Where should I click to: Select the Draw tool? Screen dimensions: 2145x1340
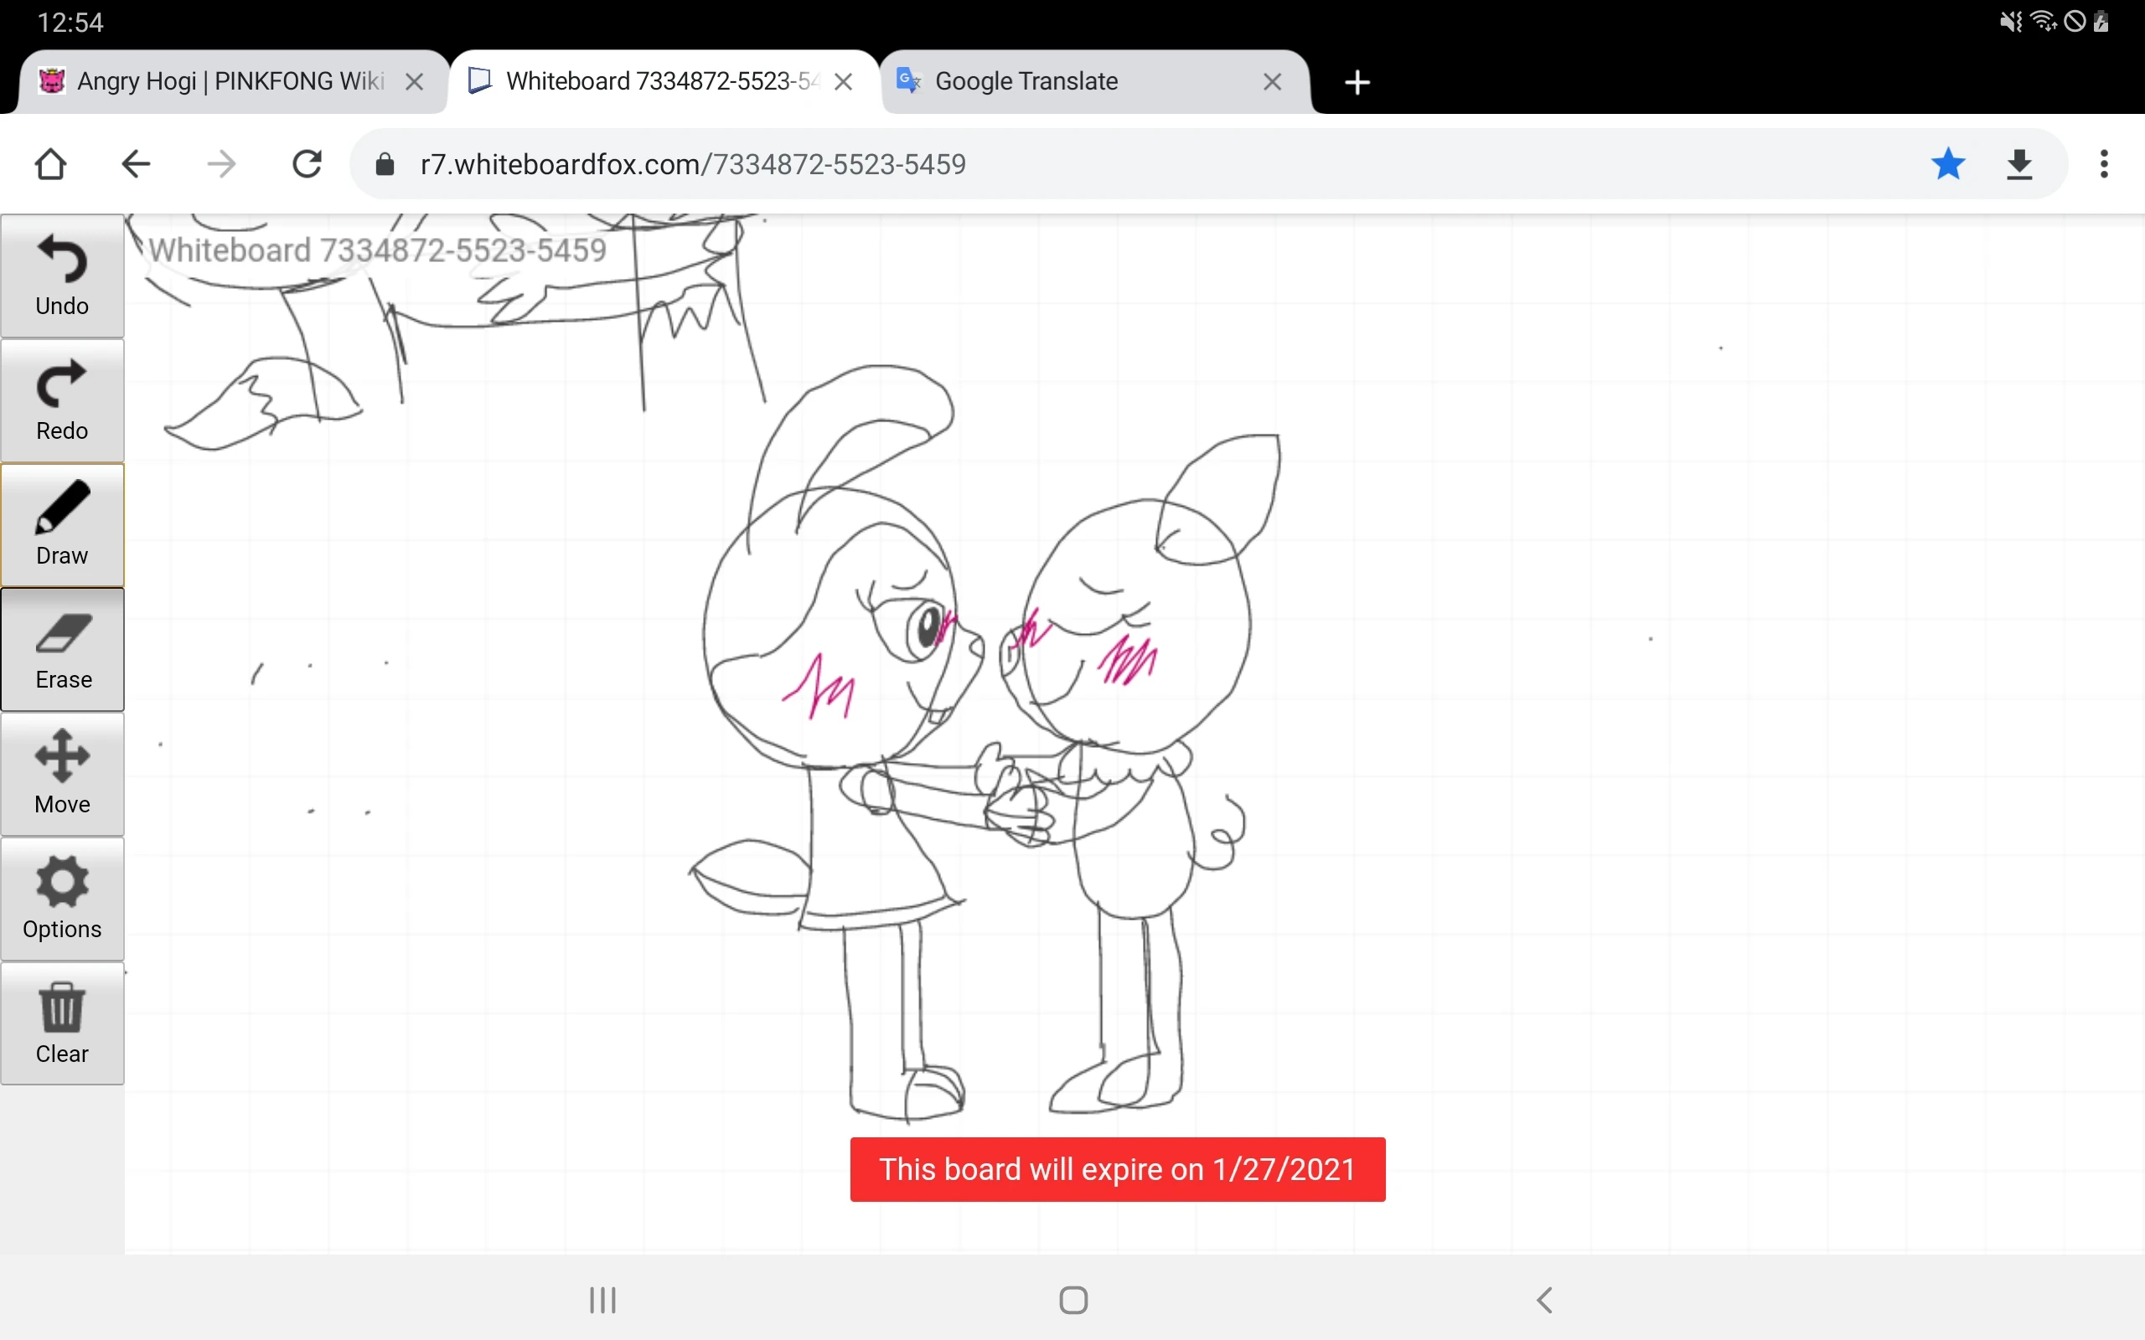pos(61,524)
